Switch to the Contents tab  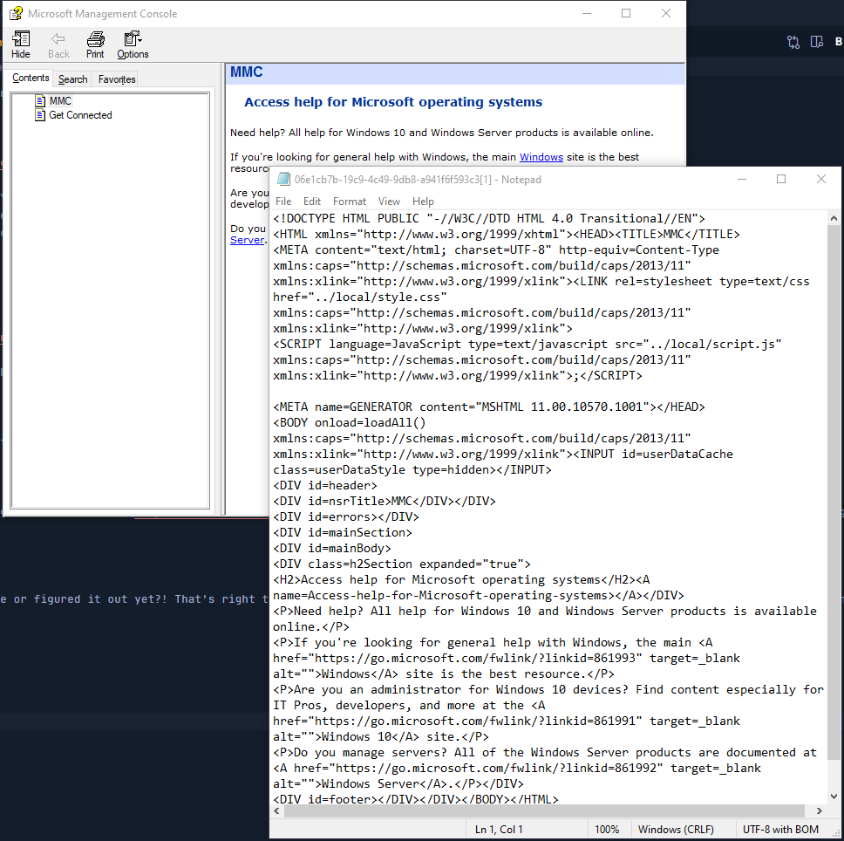pyautogui.click(x=31, y=78)
